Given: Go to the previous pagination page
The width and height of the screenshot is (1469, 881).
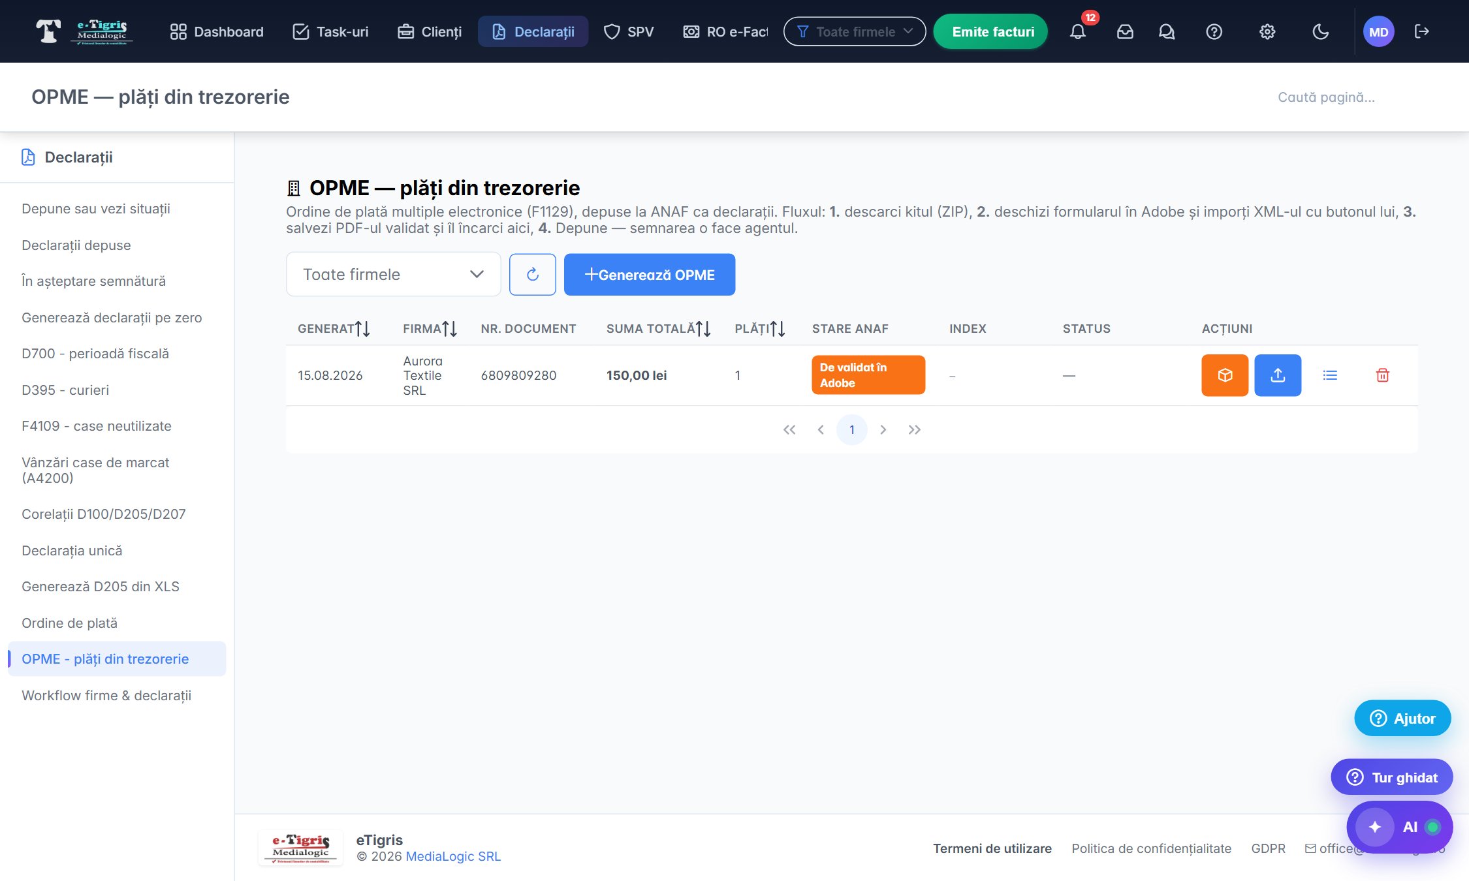Looking at the screenshot, I should click(821, 429).
